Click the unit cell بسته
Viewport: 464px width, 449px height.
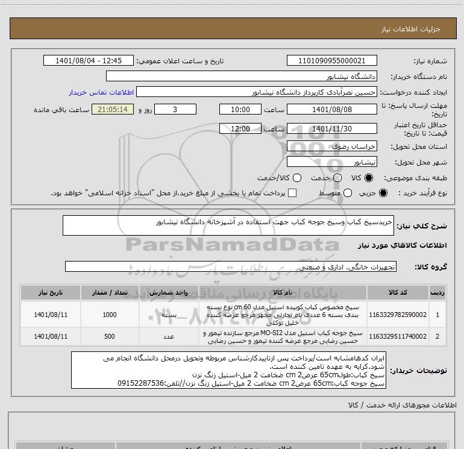169,315
